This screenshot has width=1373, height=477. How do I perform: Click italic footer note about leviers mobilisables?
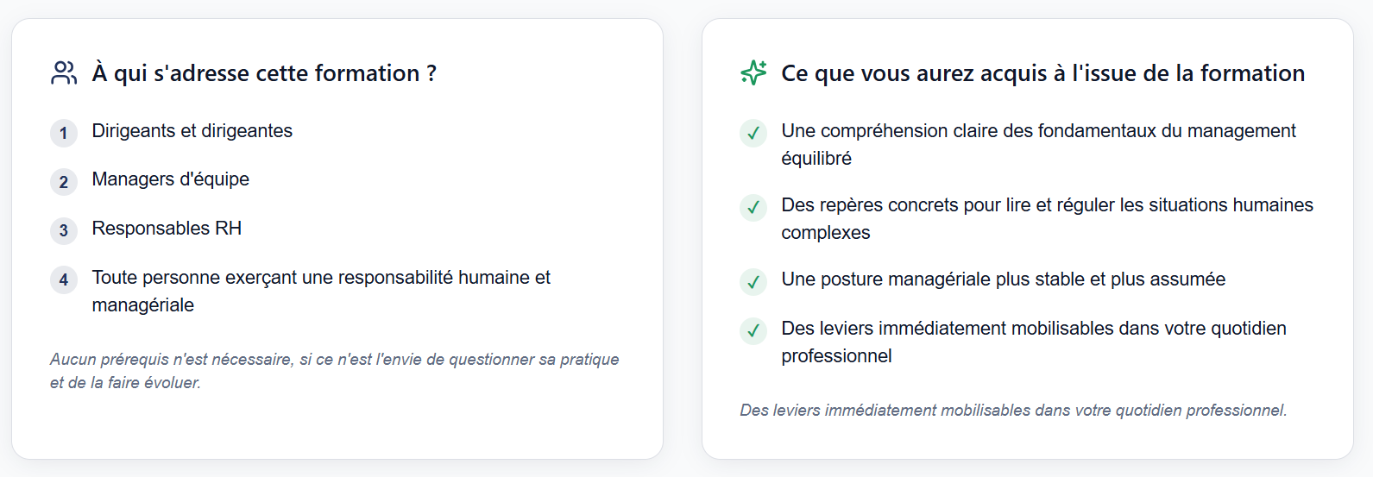(x=1013, y=411)
